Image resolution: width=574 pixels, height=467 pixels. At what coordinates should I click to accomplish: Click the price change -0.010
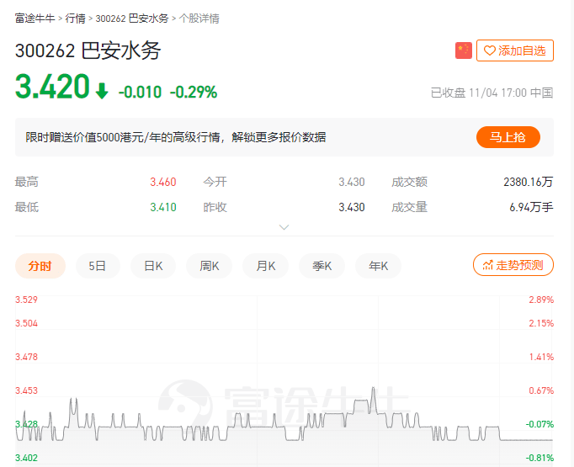click(x=140, y=92)
